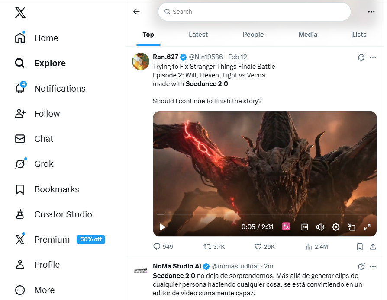The image size is (387, 300).
Task: Click the 0:05 / 2:31 video time display
Action: [x=257, y=227]
